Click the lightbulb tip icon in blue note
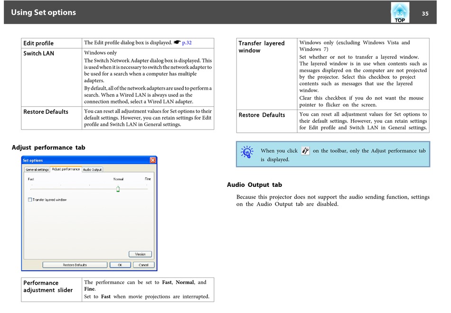This screenshot has width=451, height=313. (x=247, y=152)
